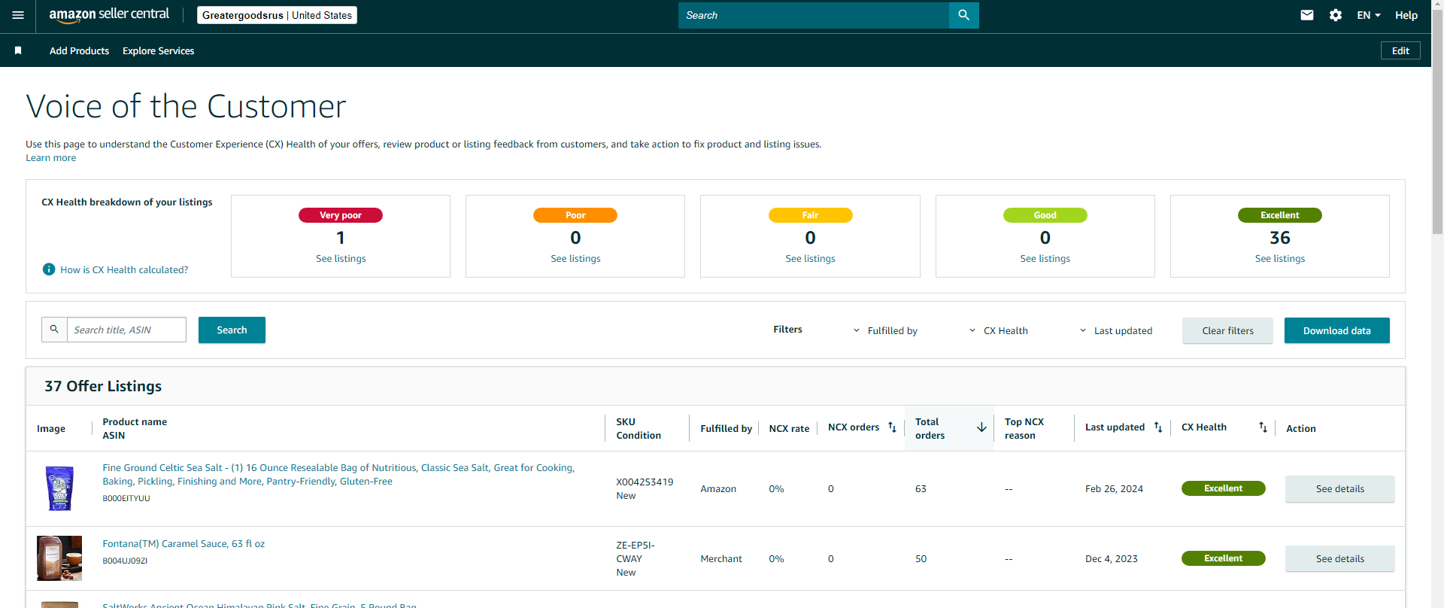
Task: Open the messages envelope icon
Action: click(x=1307, y=15)
